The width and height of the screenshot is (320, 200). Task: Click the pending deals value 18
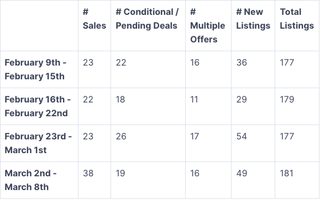(120, 100)
